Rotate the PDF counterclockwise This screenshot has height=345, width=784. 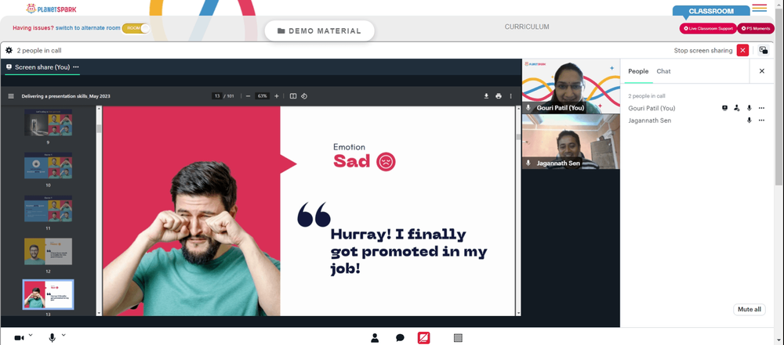tap(304, 96)
